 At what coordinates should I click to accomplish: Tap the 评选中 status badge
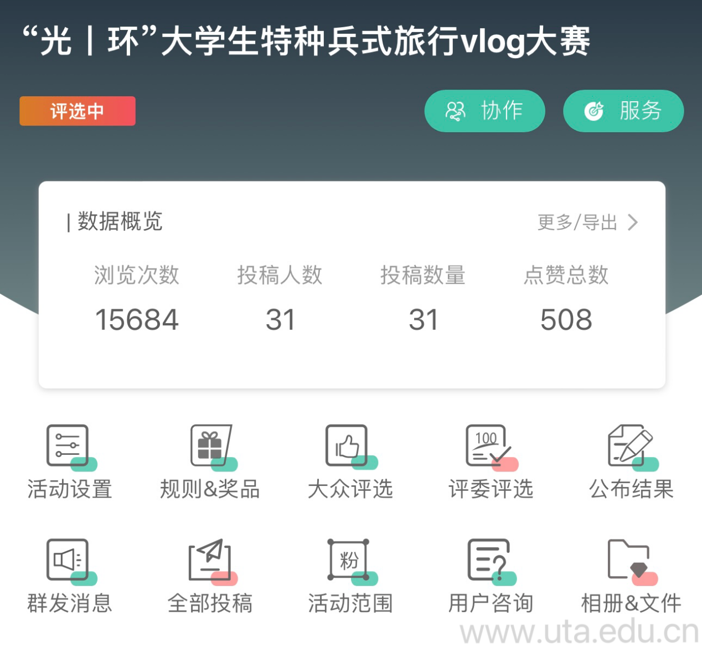tap(78, 111)
